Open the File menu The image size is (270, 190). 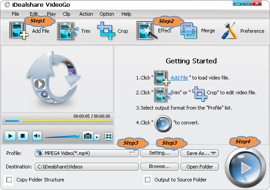coord(15,14)
